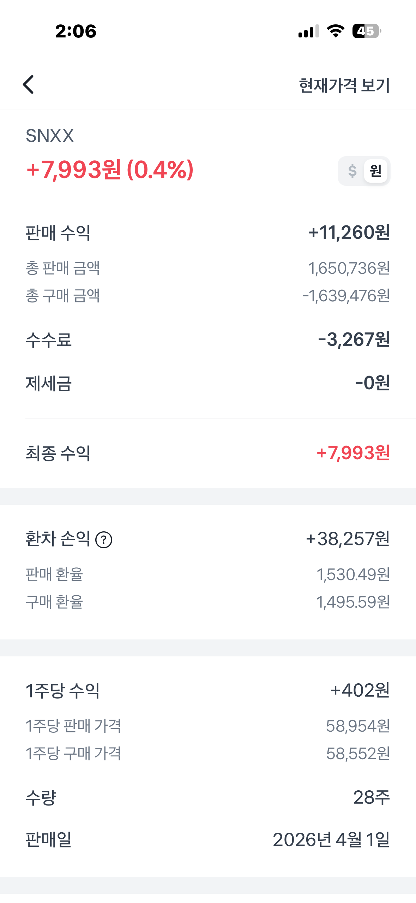Tap the cellular signal bars icon
The width and height of the screenshot is (416, 903).
[308, 31]
